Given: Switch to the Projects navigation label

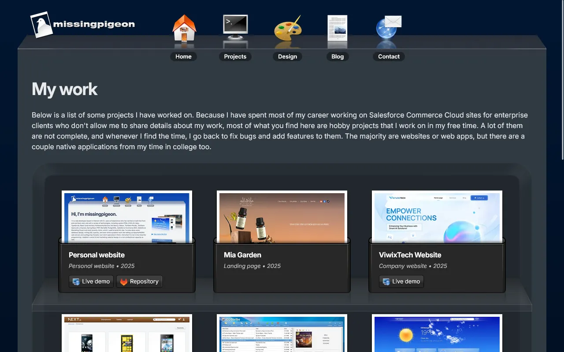Looking at the screenshot, I should point(235,56).
